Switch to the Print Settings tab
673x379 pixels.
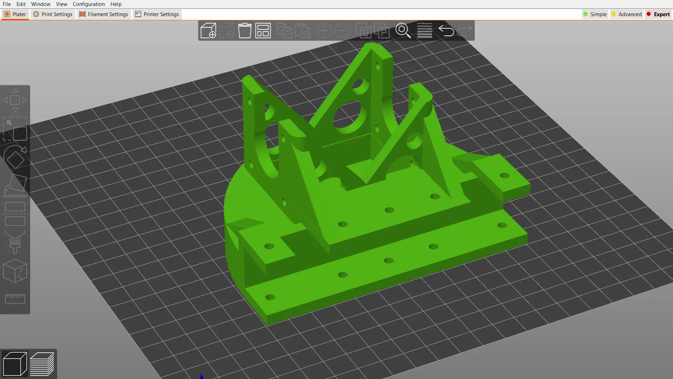pyautogui.click(x=53, y=14)
